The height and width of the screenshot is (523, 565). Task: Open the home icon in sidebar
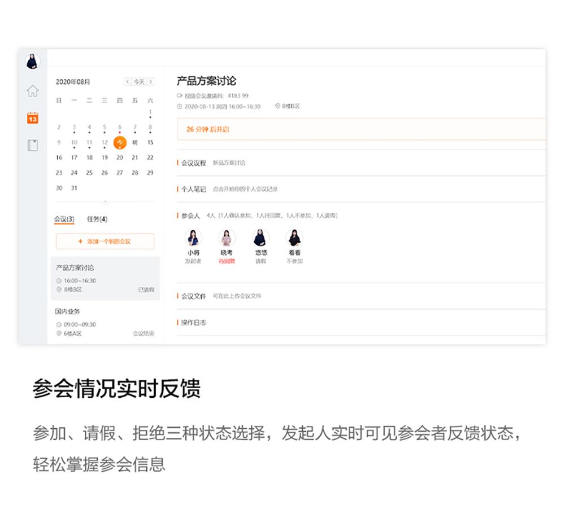coord(33,91)
